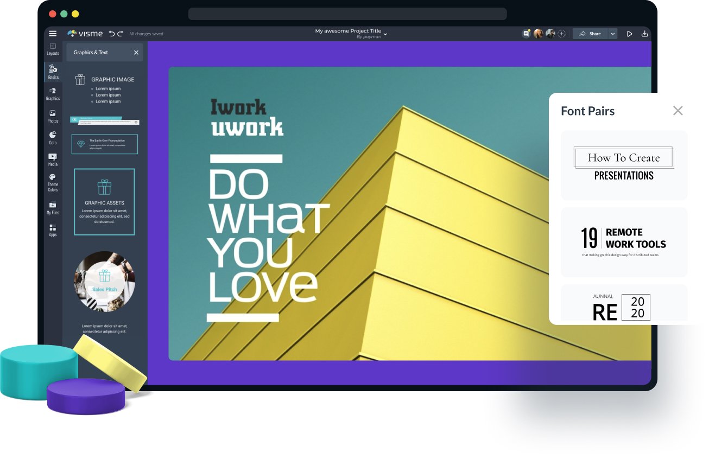Expand the project title dropdown chevron
Screen dimensions: 709x459
tap(385, 34)
